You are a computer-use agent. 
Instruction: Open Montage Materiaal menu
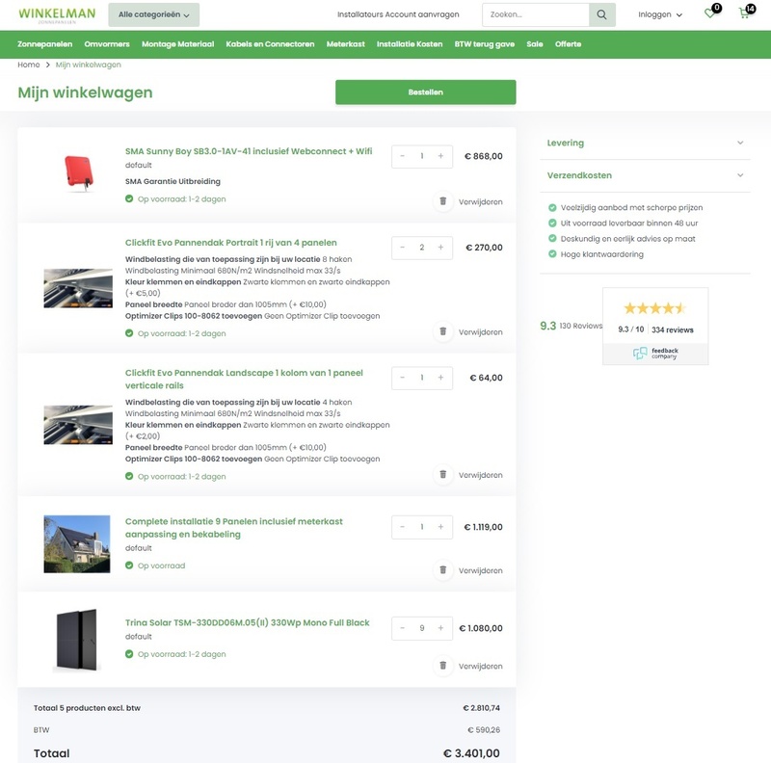(178, 44)
